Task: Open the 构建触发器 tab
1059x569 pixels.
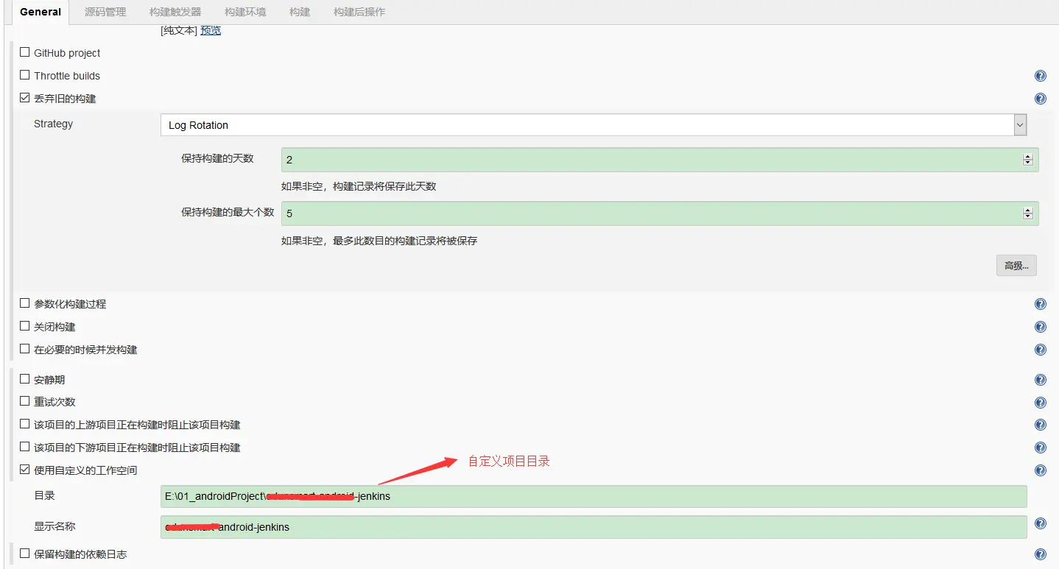Action: (x=175, y=12)
